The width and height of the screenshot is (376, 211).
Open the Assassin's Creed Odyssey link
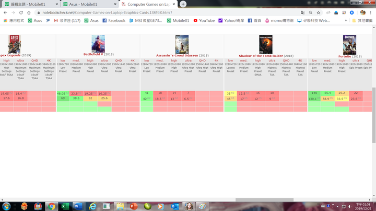point(177,55)
